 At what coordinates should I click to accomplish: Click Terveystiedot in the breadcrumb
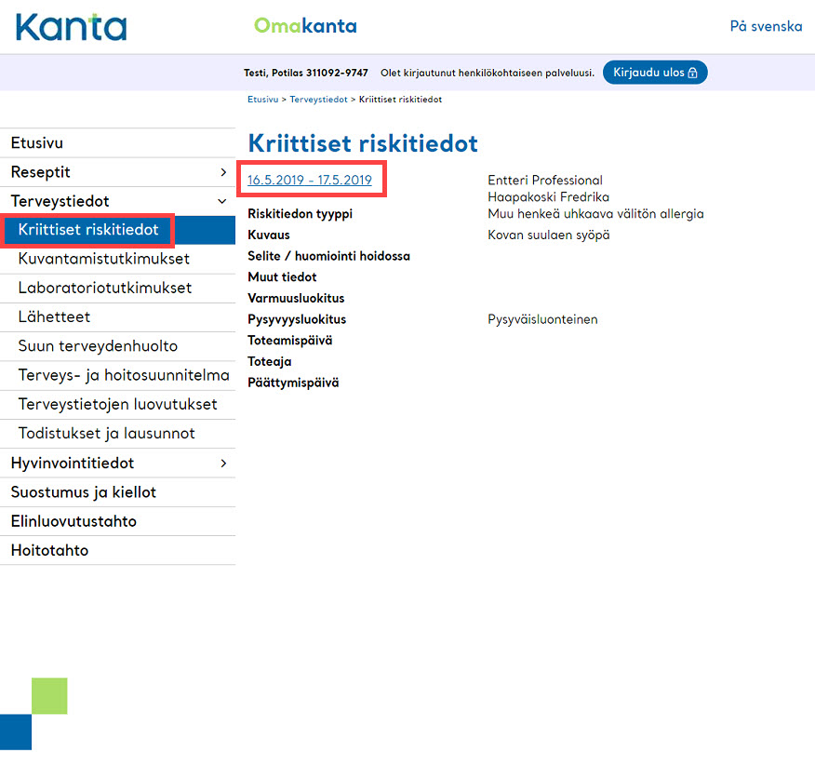click(x=318, y=100)
